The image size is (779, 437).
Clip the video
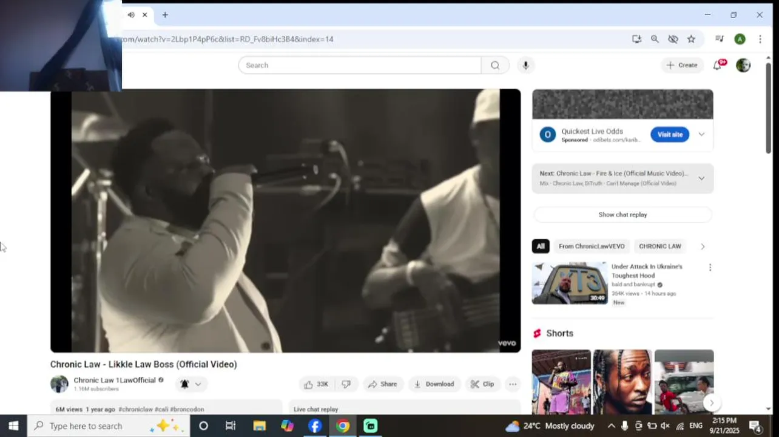[x=482, y=384]
